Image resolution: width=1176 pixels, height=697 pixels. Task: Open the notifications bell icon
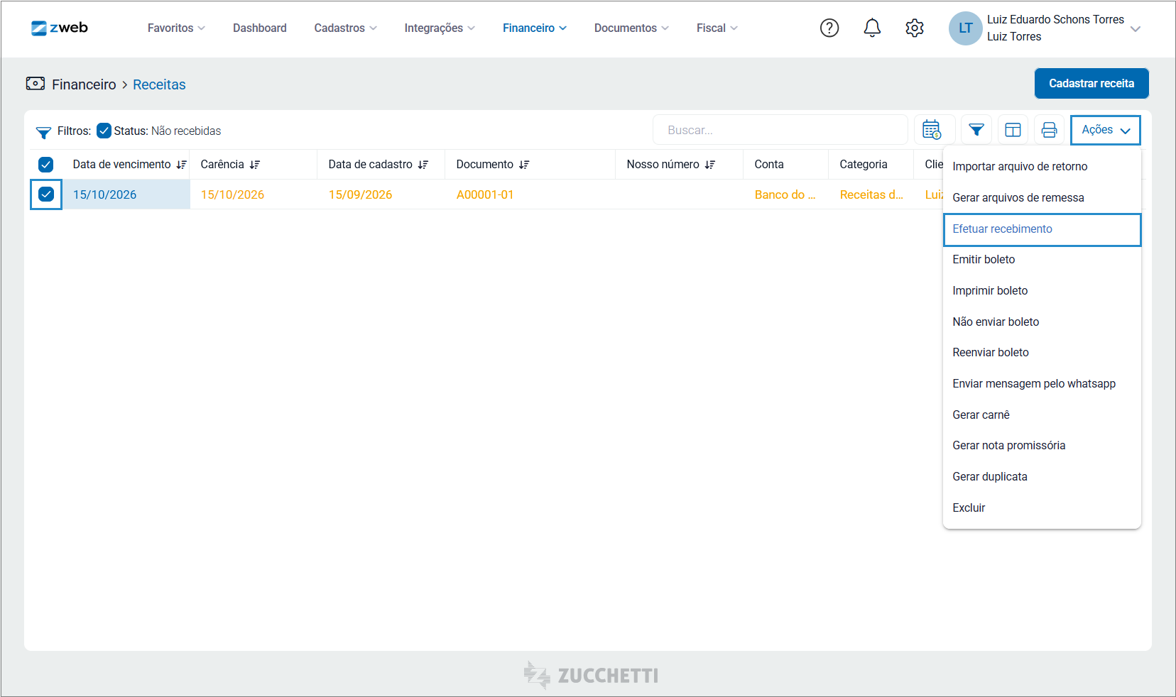tap(872, 28)
